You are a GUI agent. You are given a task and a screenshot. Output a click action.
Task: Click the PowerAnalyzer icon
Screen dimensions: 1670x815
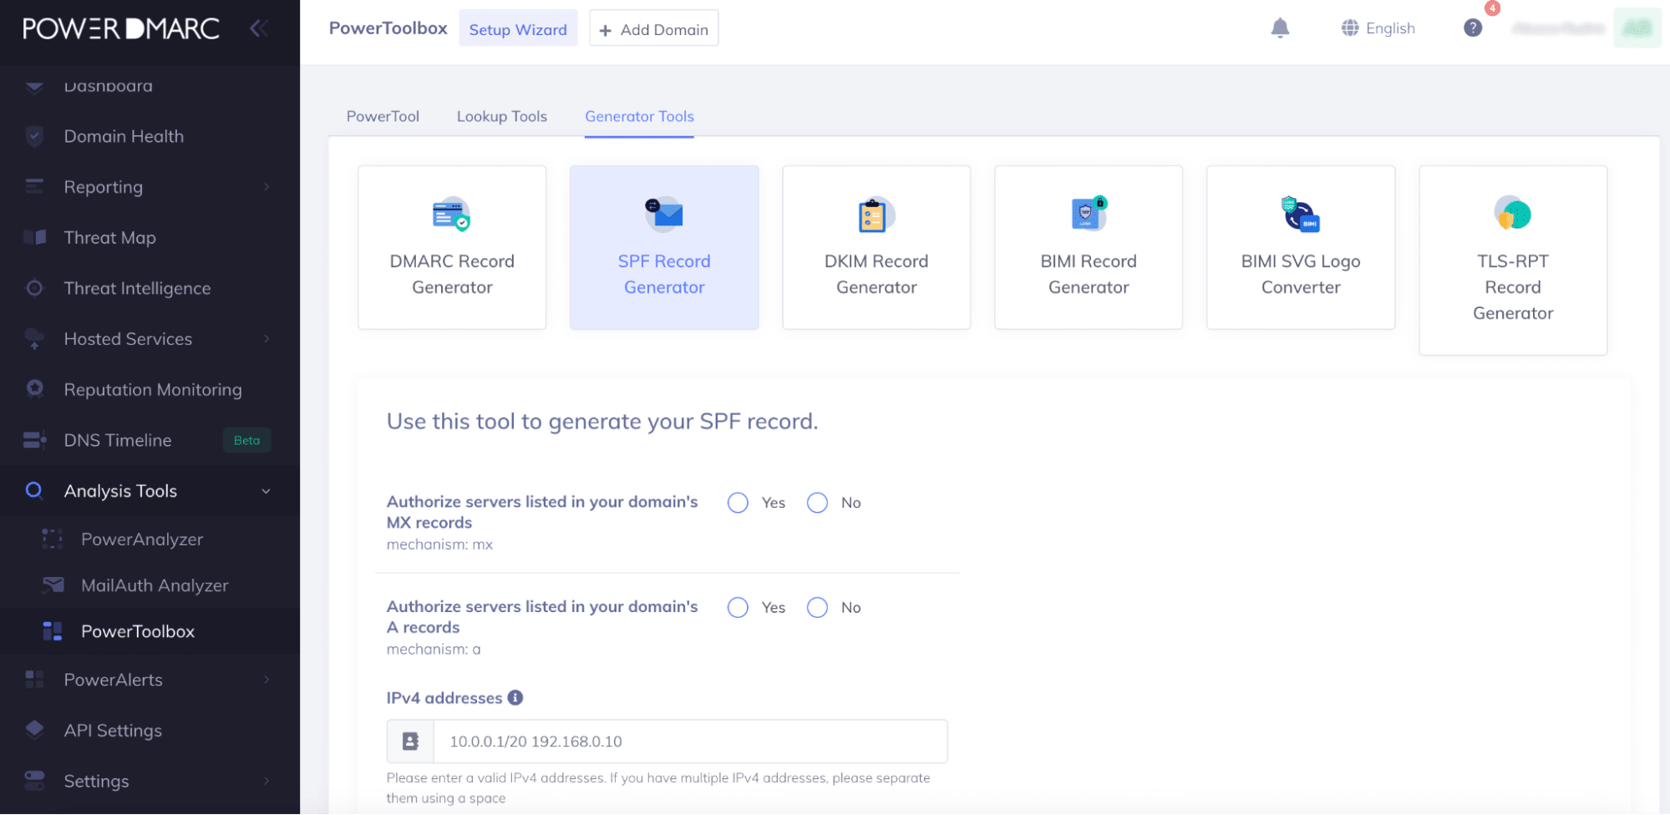(53, 539)
